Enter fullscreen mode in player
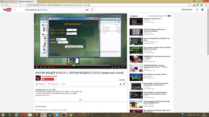The width and height of the screenshot is (209, 117). pos(125,67)
